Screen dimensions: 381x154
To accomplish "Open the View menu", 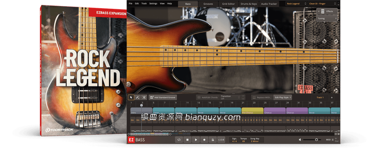I will pyautogui.click(x=162, y=4).
